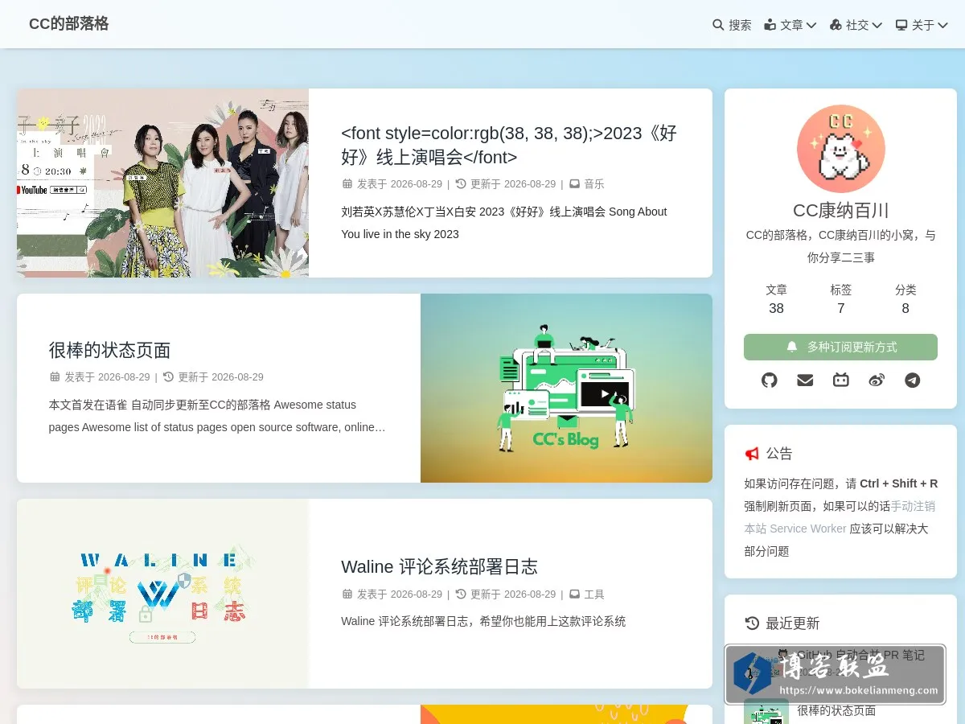Expand the 文章 dropdown chevron
Image resolution: width=965 pixels, height=724 pixels.
click(811, 26)
